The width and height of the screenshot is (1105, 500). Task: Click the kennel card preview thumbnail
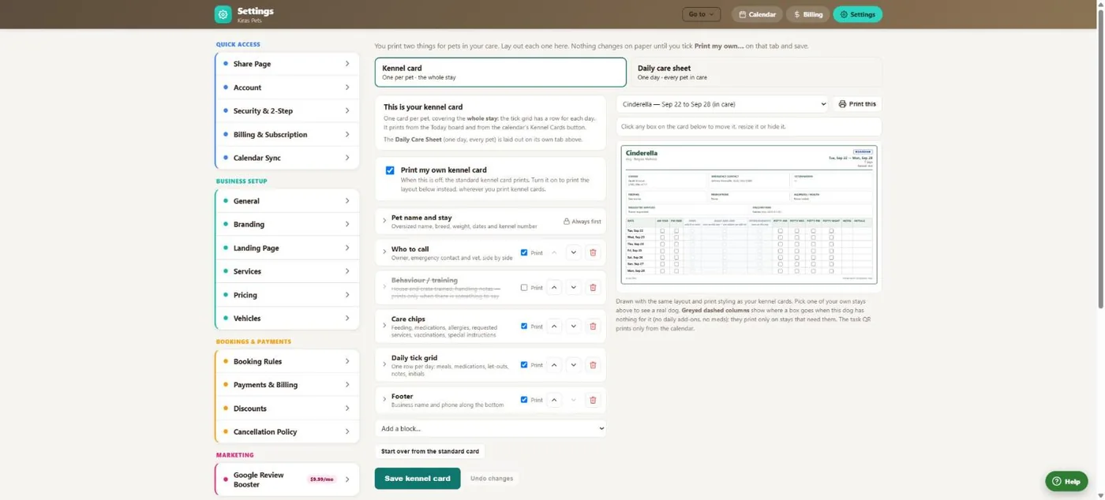748,215
